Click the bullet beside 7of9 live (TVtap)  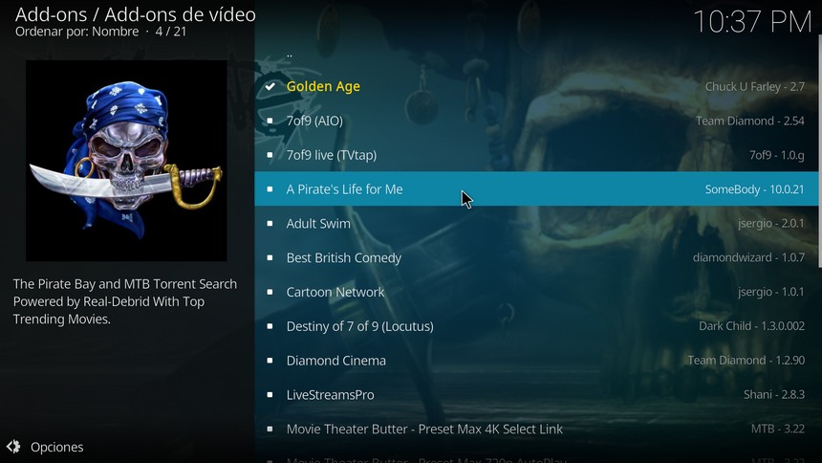(x=270, y=155)
